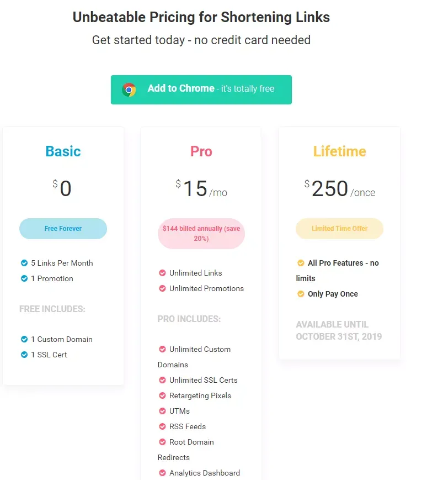This screenshot has height=480, width=443.
Task: Choose the $144 billed annually option
Action: click(201, 234)
